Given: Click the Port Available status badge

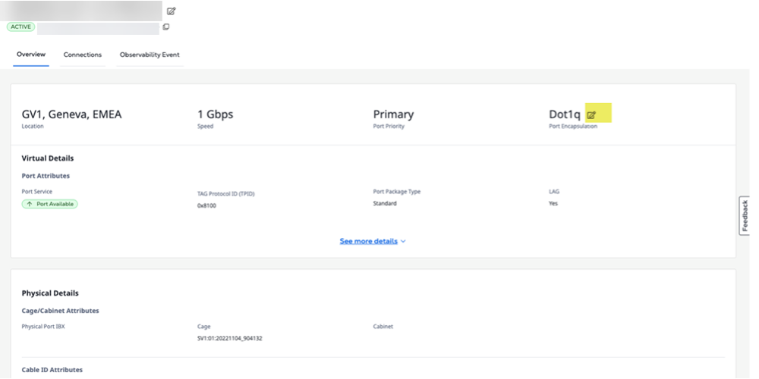Looking at the screenshot, I should pyautogui.click(x=50, y=204).
